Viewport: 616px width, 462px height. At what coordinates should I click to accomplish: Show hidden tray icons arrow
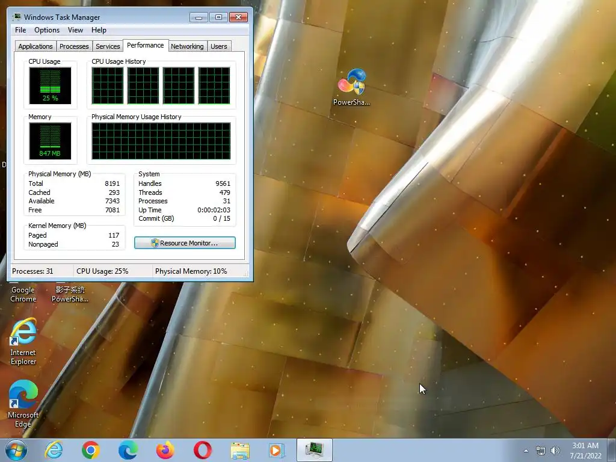[x=526, y=451]
